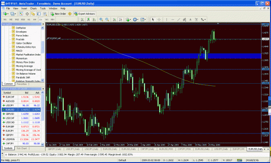This screenshot has width=271, height=163.
Task: Select the Trendline drawing tool
Action: tap(179, 20)
